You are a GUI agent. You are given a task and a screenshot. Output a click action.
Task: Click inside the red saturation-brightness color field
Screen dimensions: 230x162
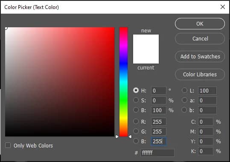[x=60, y=82]
